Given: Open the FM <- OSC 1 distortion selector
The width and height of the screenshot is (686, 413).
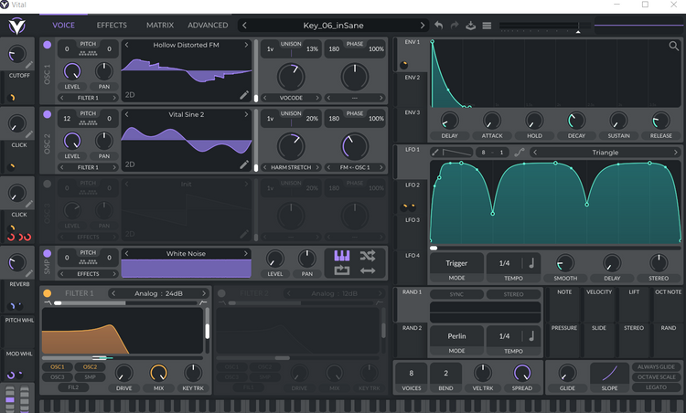Looking at the screenshot, I should (x=355, y=167).
